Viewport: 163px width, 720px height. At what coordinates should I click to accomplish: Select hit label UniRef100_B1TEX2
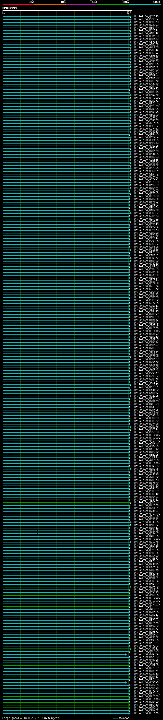(146, 449)
